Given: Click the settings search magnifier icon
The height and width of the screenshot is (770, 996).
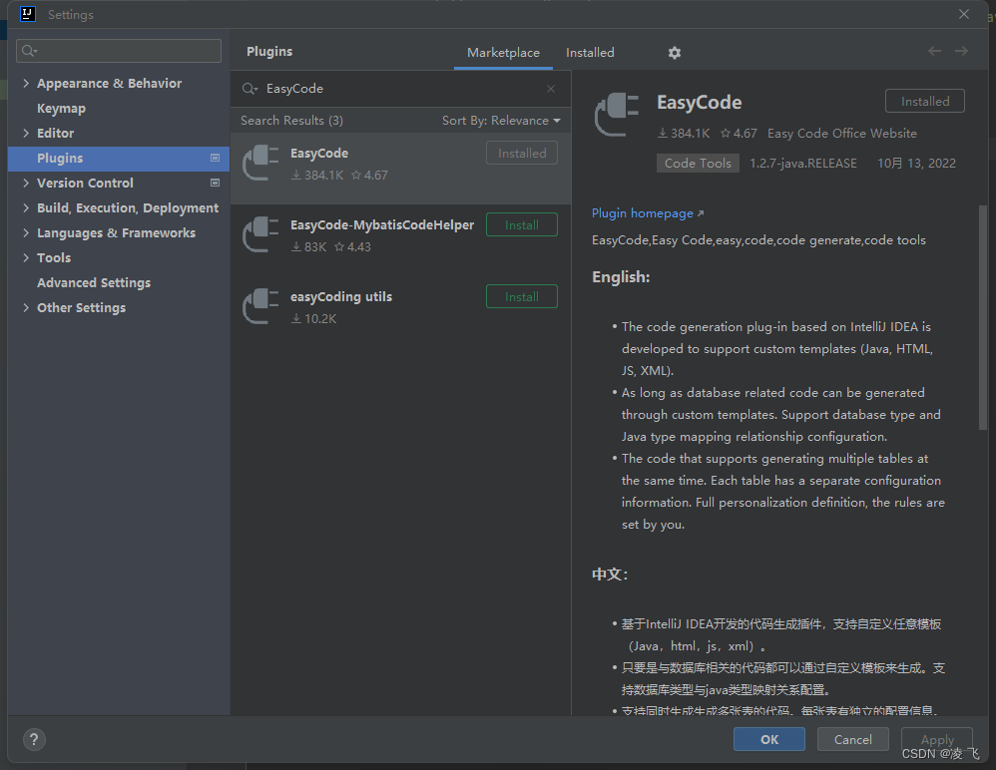Looking at the screenshot, I should (x=29, y=51).
